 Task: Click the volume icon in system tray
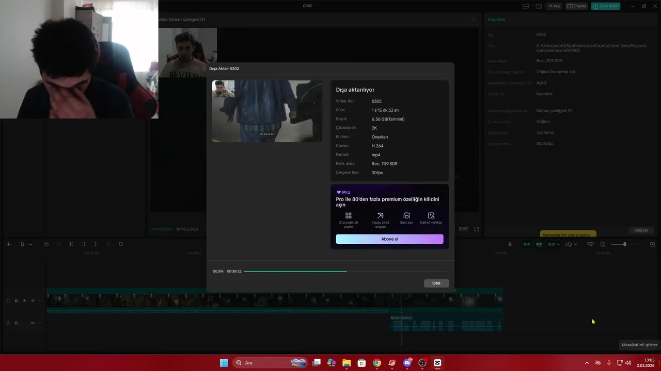click(628, 363)
